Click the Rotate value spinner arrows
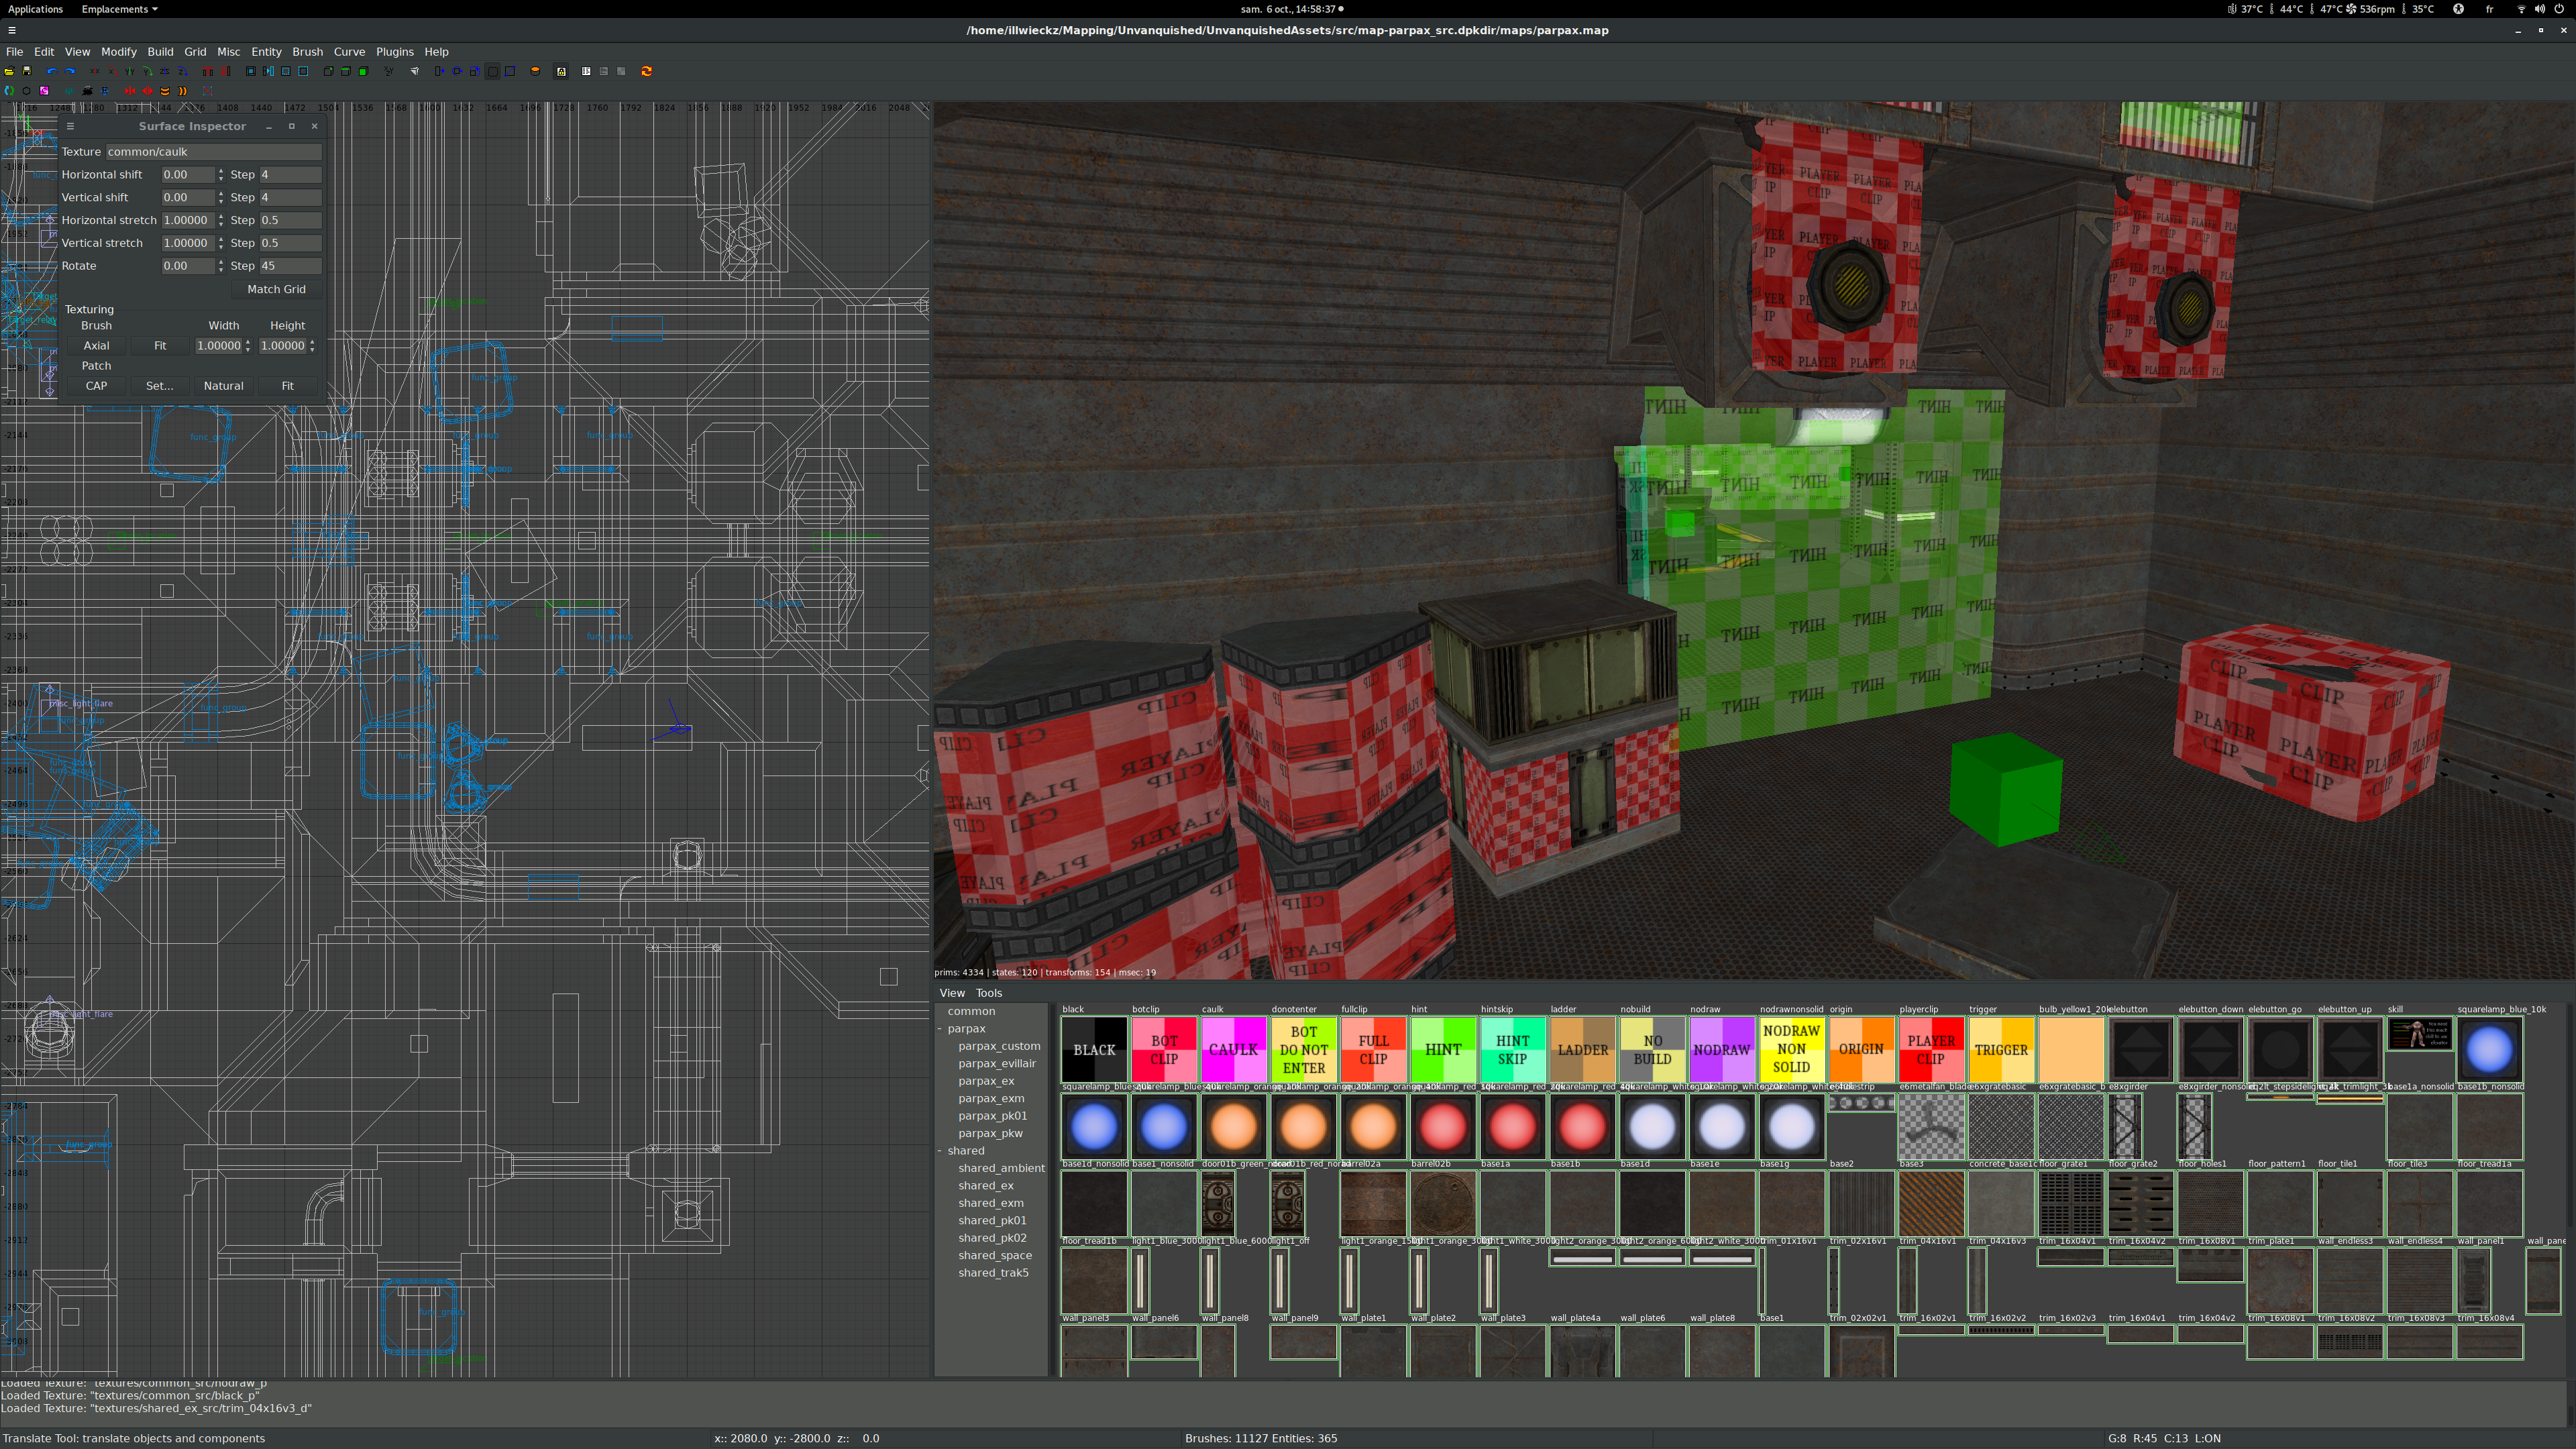The image size is (2576, 1449). point(220,265)
